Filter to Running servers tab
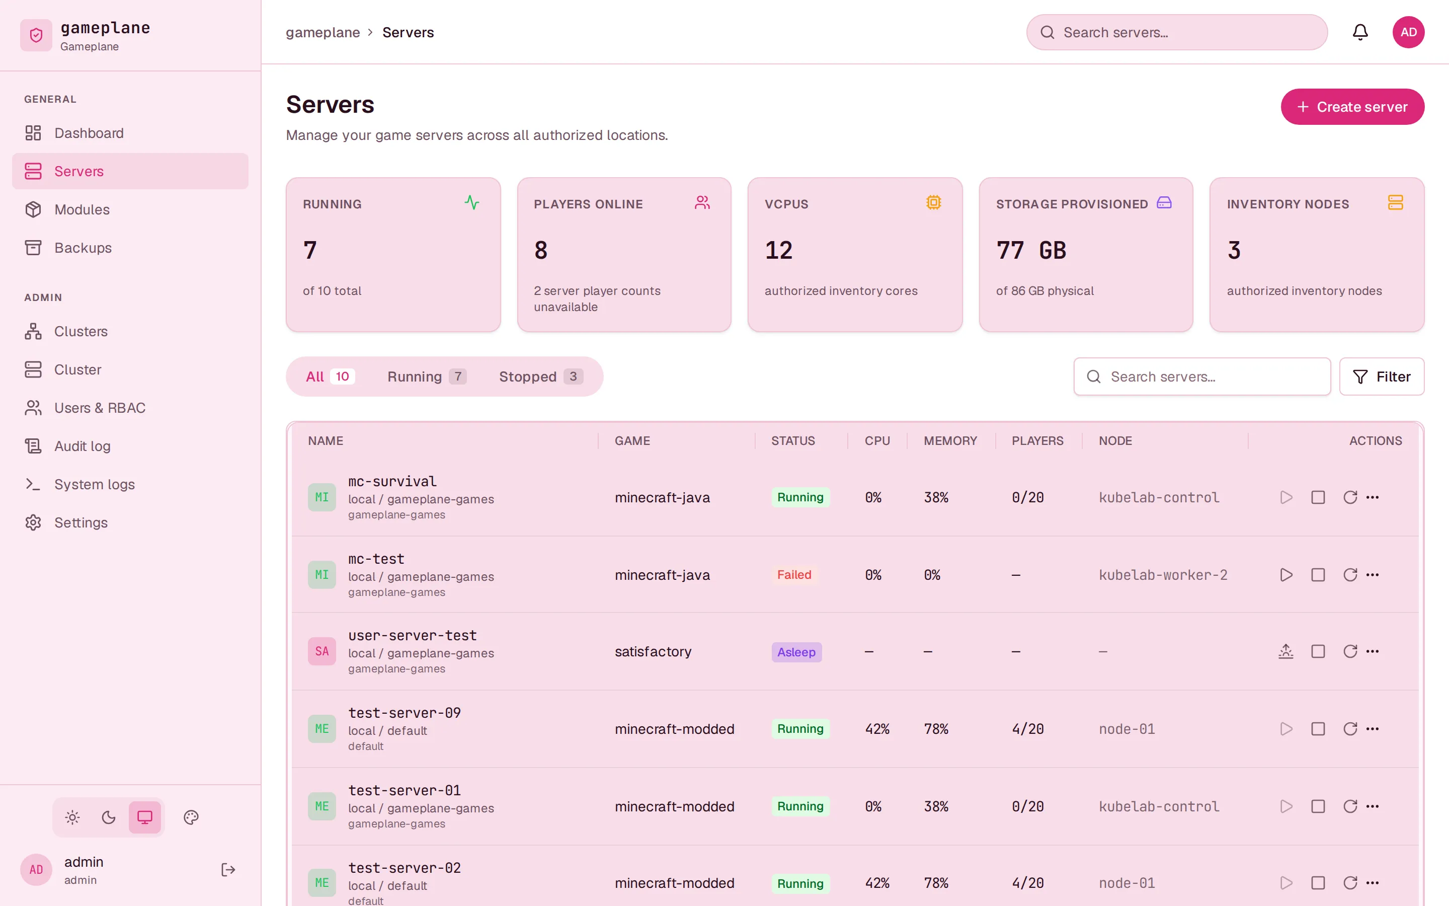1449x906 pixels. point(427,376)
